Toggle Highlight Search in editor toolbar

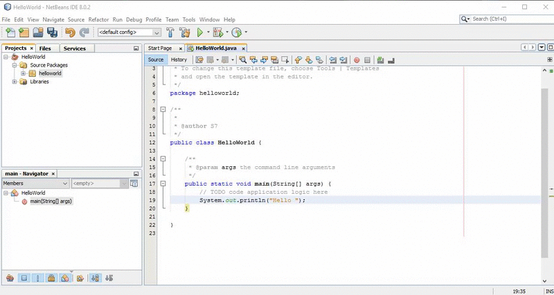pos(274,60)
